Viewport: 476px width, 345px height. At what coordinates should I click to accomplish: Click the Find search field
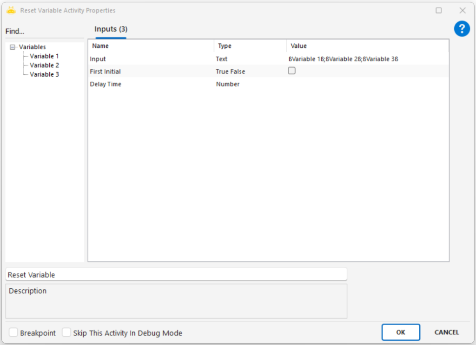click(44, 32)
